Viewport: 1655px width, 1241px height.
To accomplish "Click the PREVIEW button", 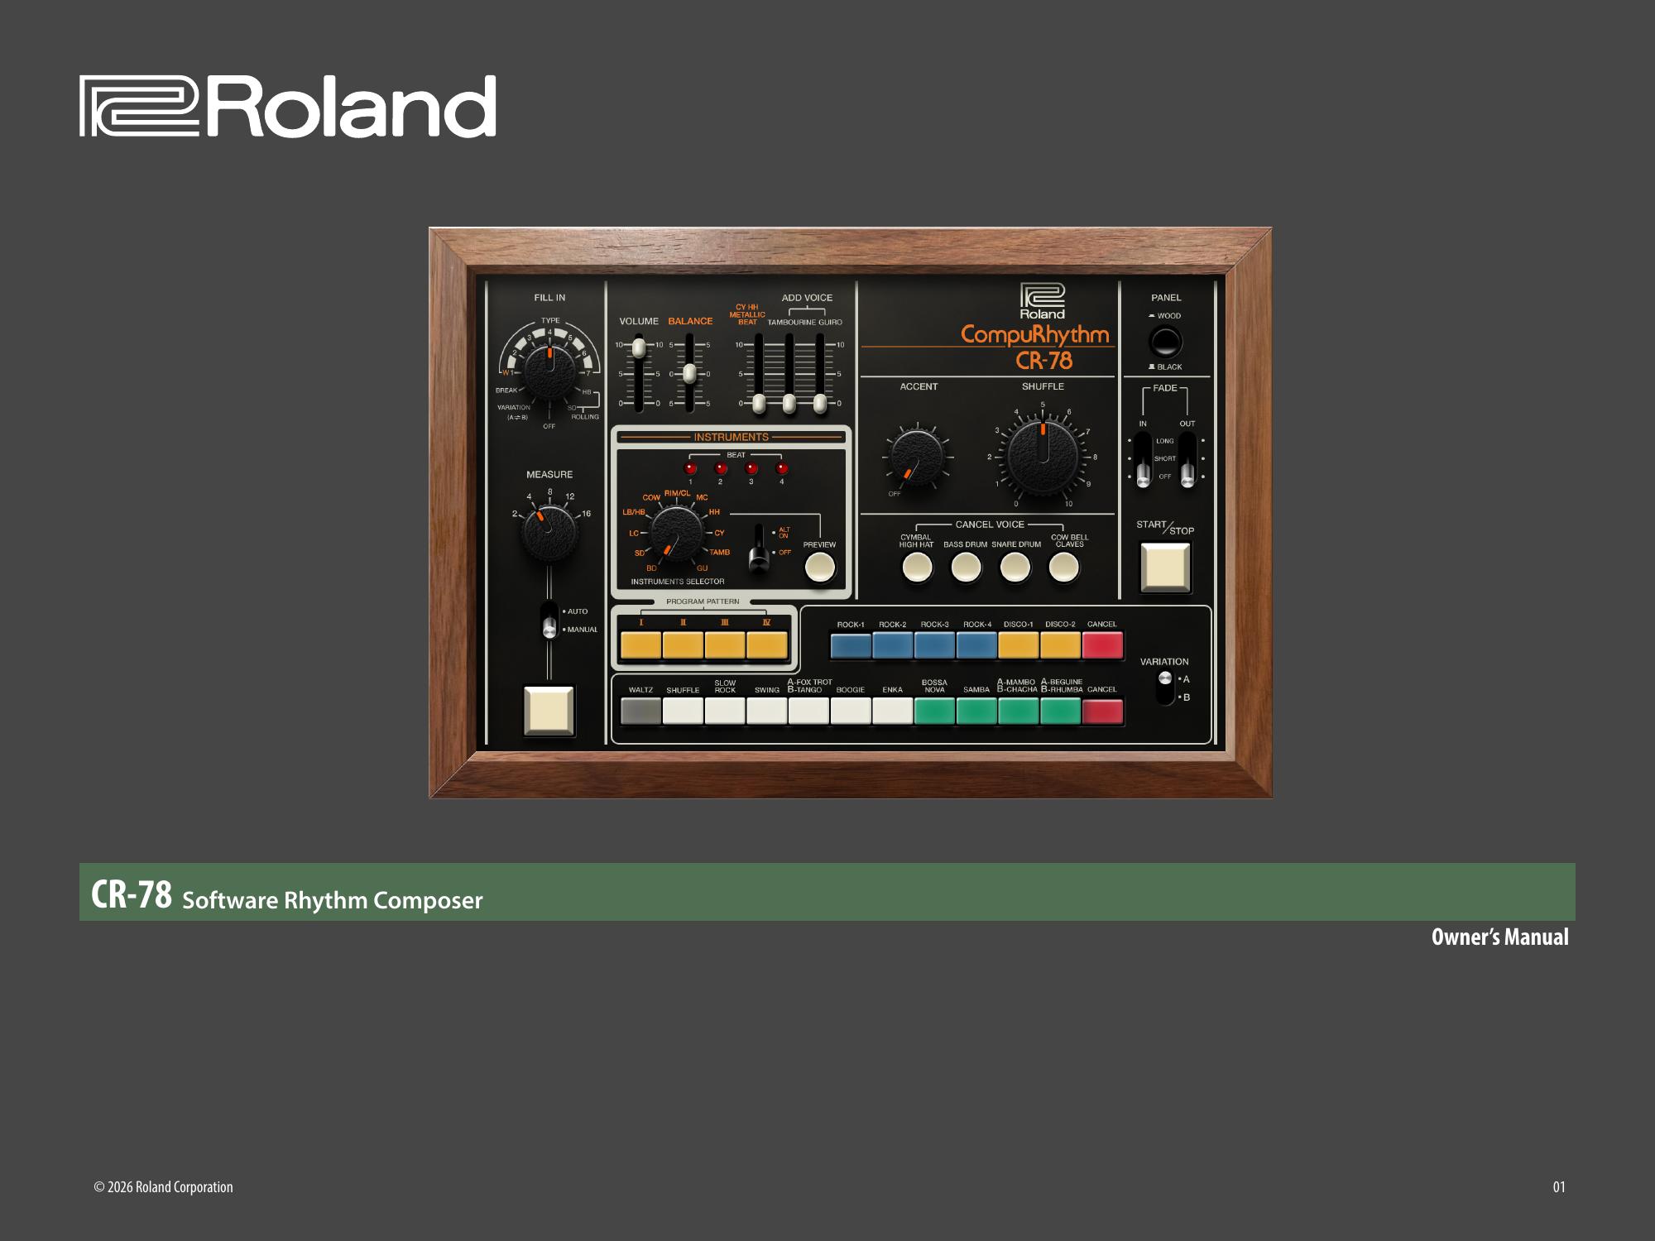I will [820, 568].
